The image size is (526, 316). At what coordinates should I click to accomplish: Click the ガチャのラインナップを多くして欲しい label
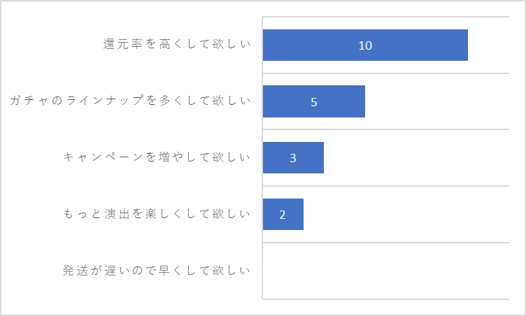click(131, 100)
